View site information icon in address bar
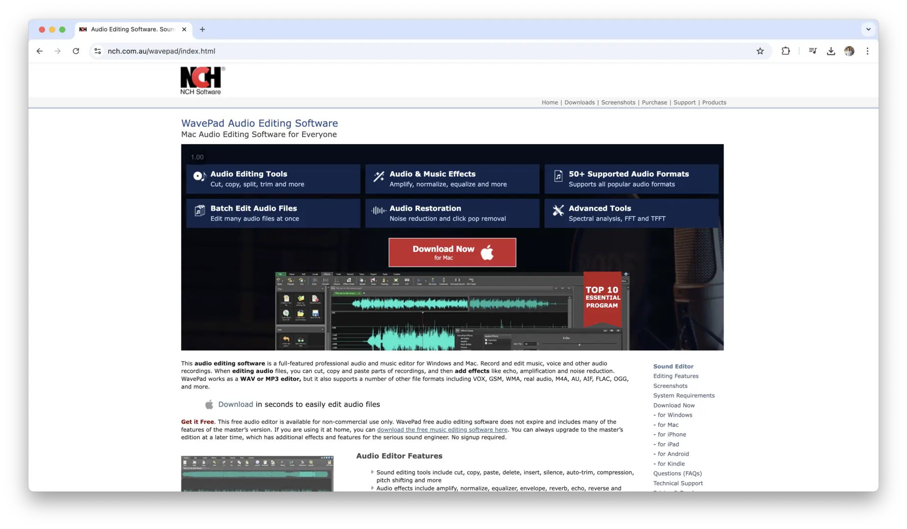This screenshot has height=529, width=907. click(98, 51)
